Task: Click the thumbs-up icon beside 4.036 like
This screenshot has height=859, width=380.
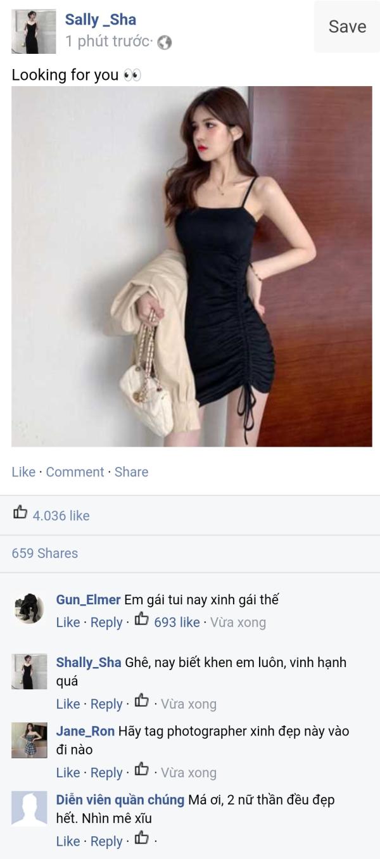Action: (20, 512)
